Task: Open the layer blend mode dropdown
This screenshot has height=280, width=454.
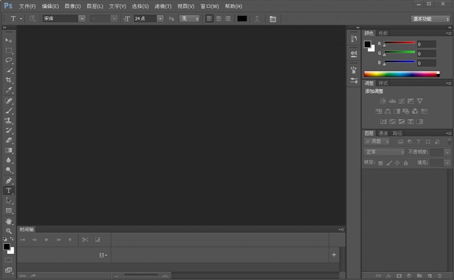Action: [x=384, y=152]
